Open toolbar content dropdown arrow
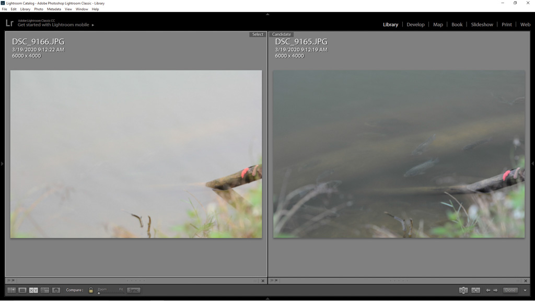Screen dimensions: 535x301 tap(525, 290)
